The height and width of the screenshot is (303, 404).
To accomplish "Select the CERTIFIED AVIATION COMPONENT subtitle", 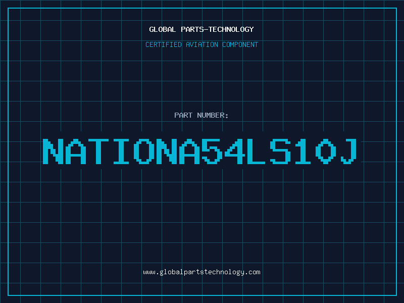I will 201,44.
